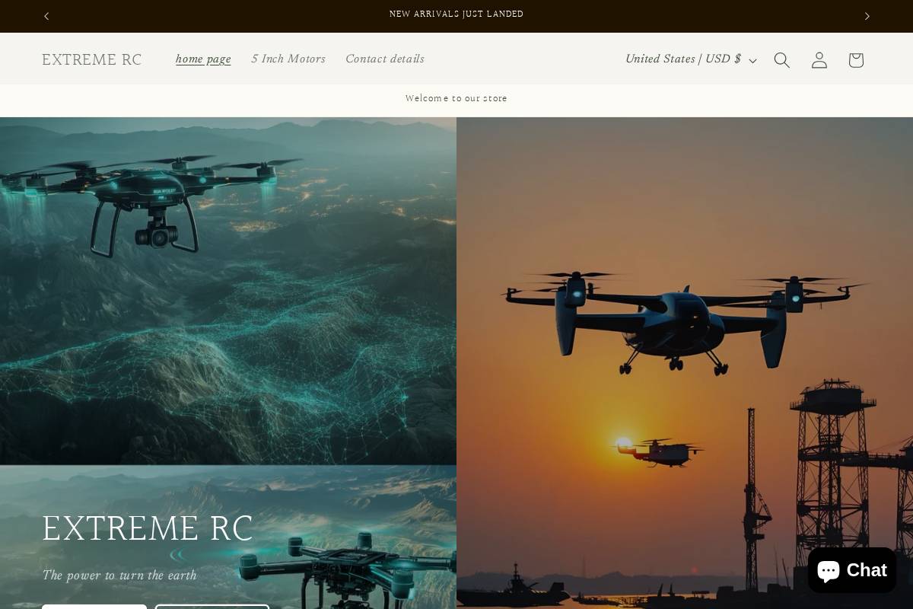Click the EXTREME RC store logo
The image size is (913, 609).
pos(91,59)
